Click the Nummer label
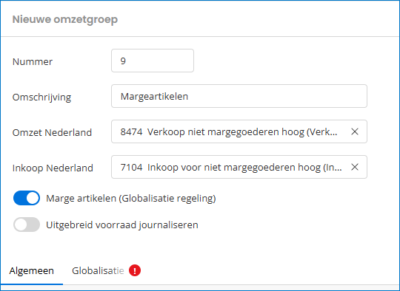The width and height of the screenshot is (400, 291). 33,61
